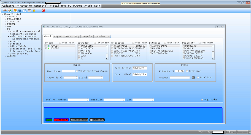Click the yellow padlock toolbar icon
Viewport: 251px width, 135px height.
tap(34, 10)
